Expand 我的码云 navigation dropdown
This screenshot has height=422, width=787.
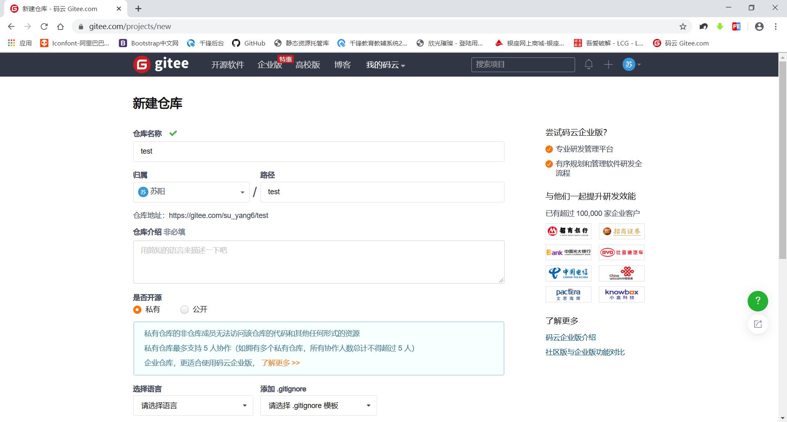(385, 65)
